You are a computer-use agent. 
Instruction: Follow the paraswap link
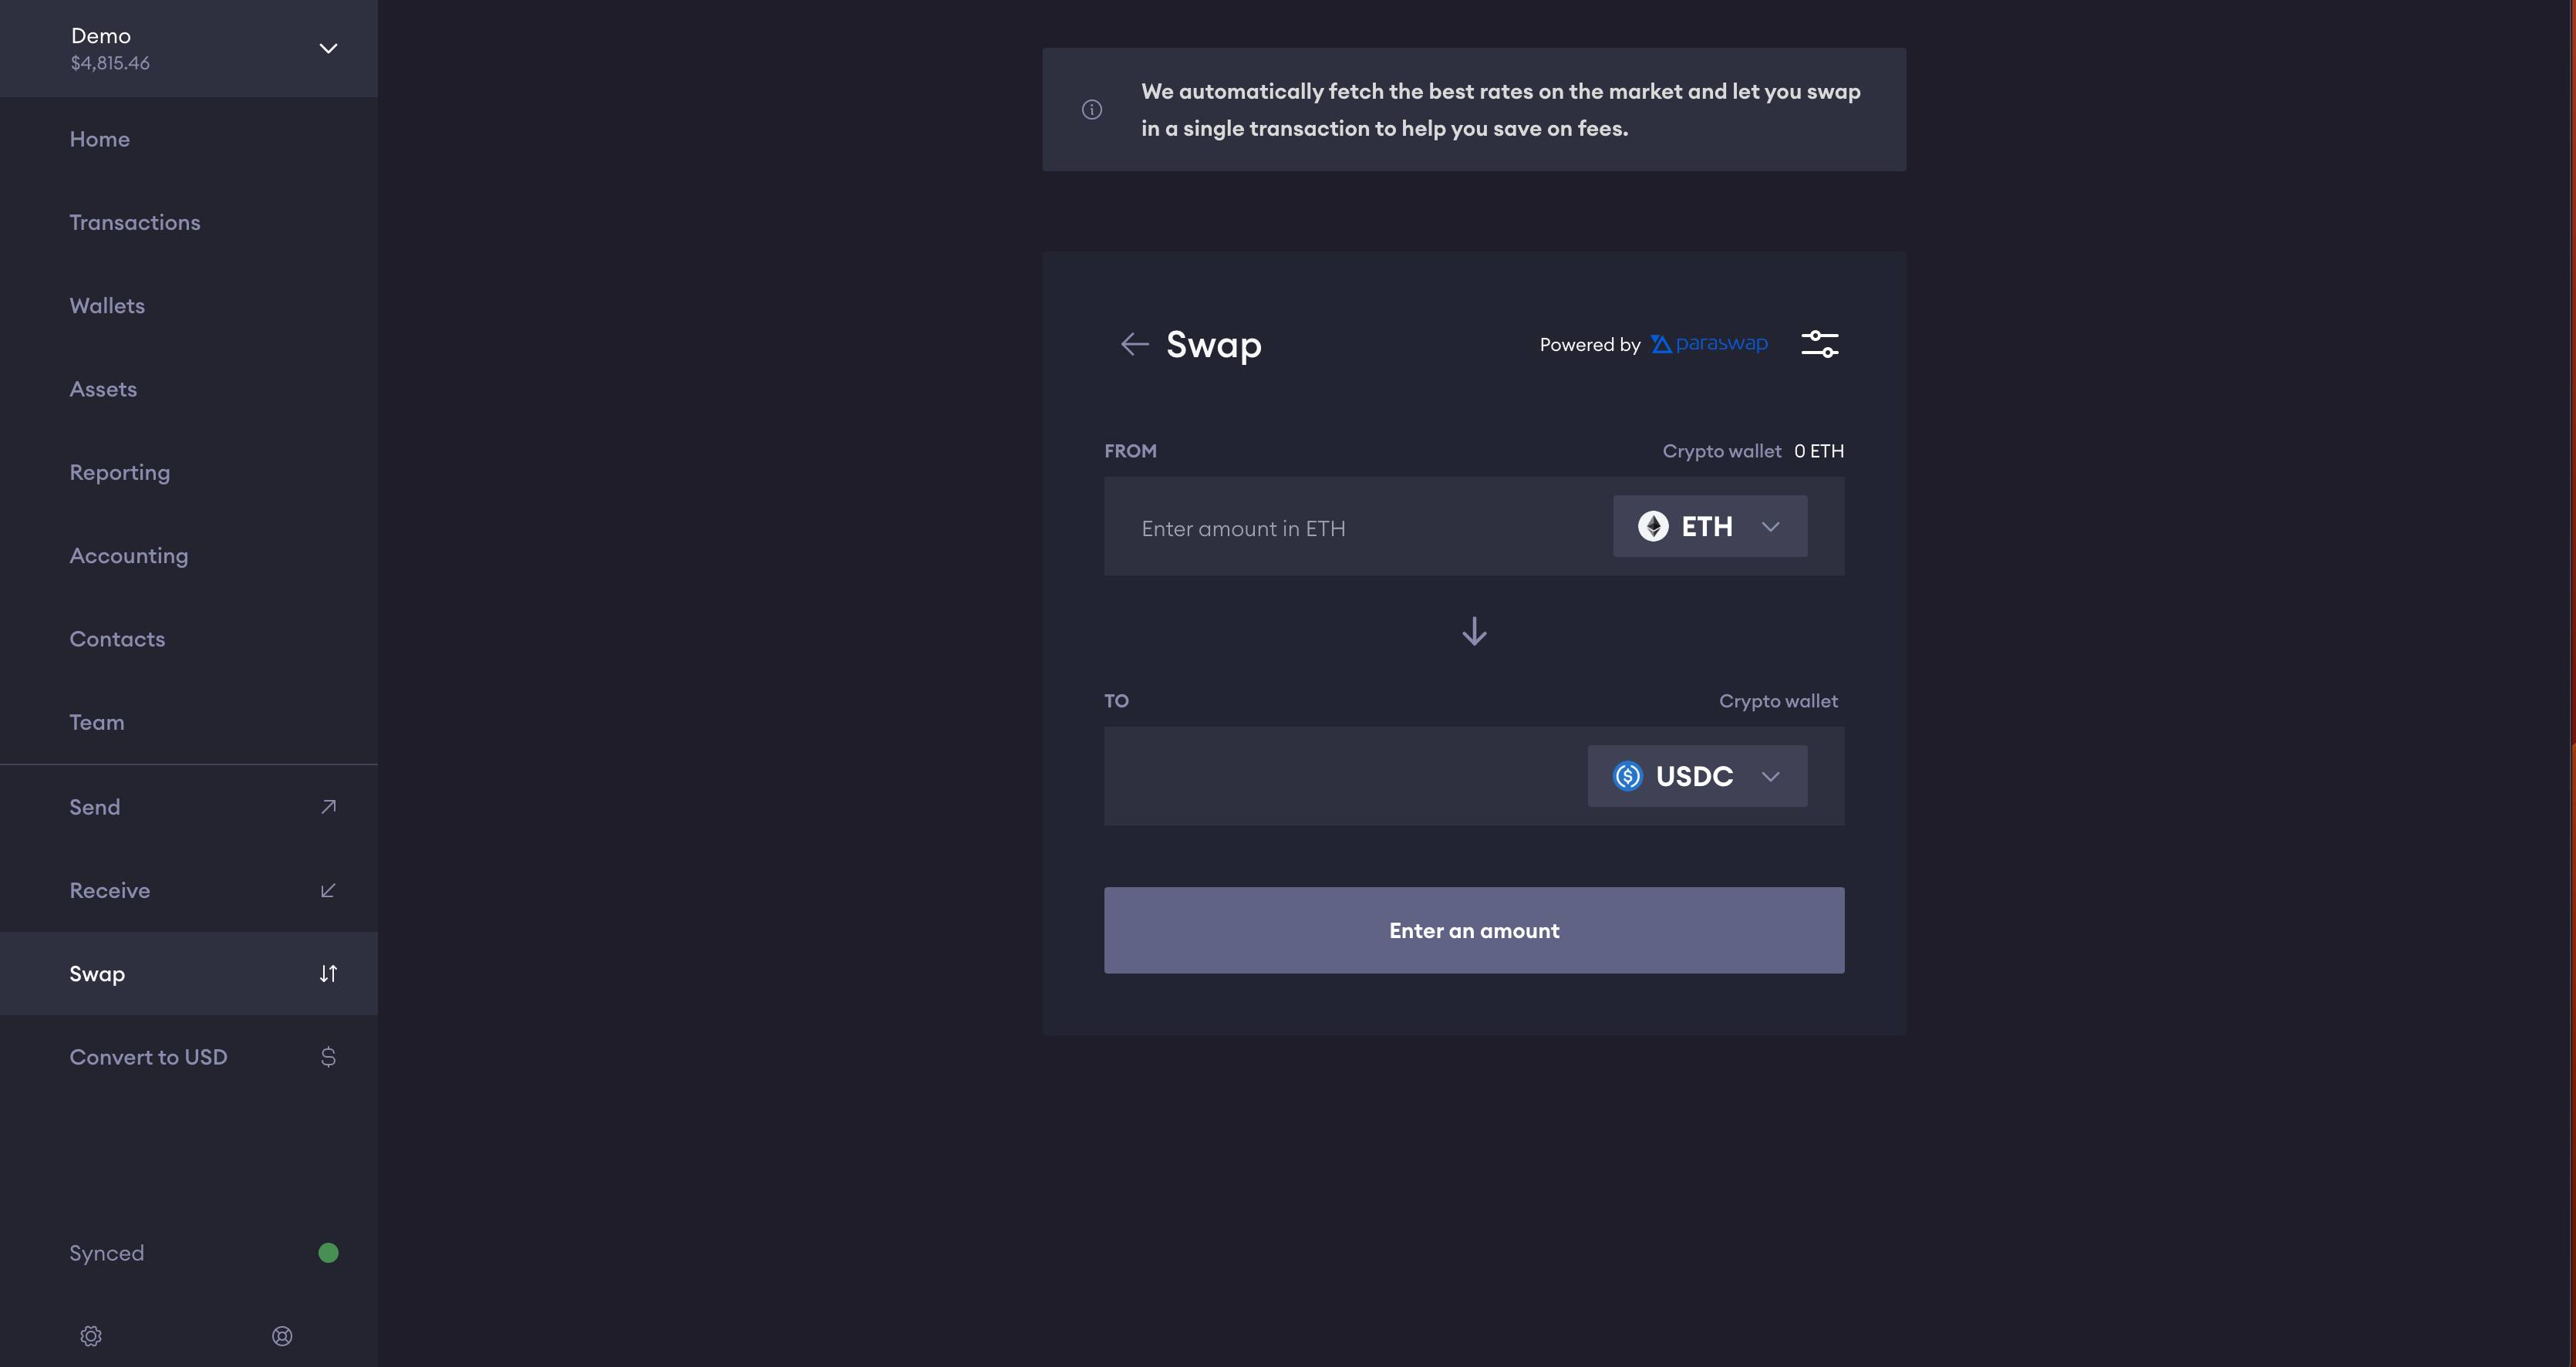click(x=1710, y=344)
